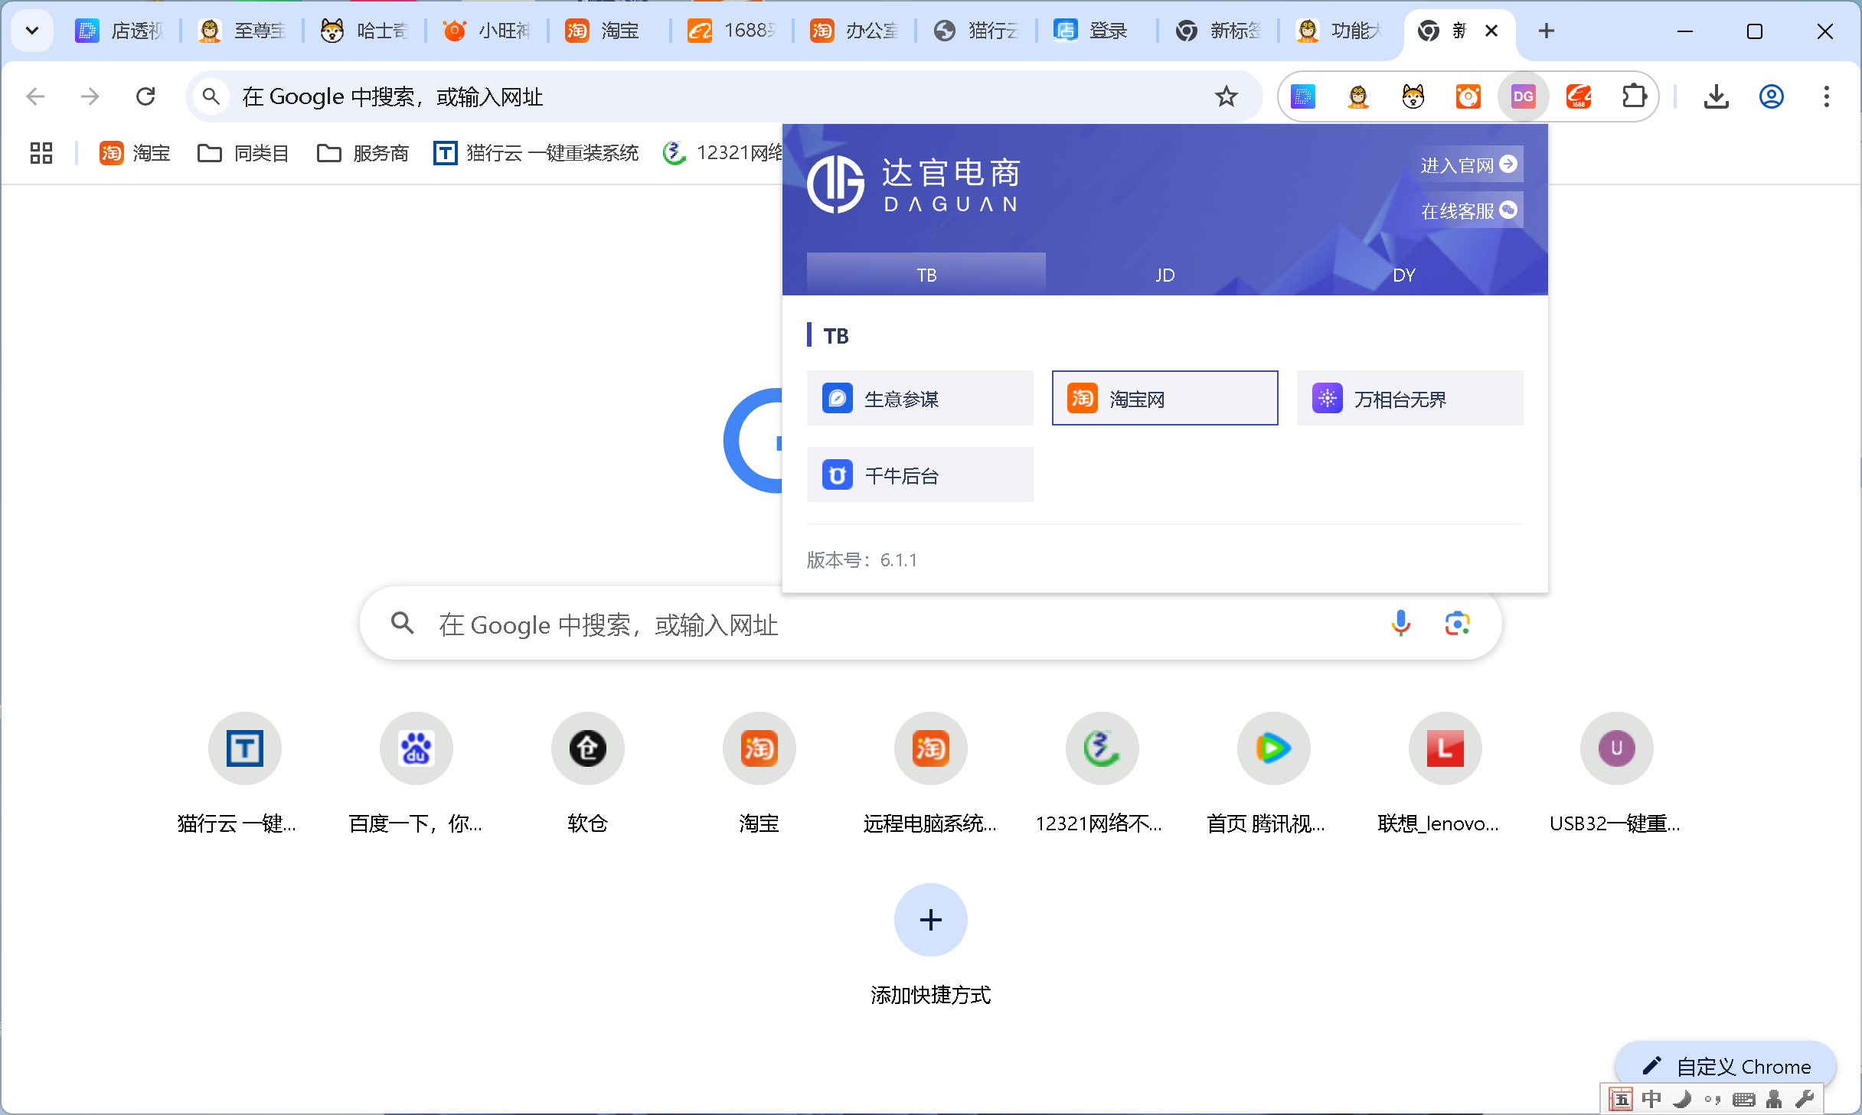Switch to the 店透视 tab
The image size is (1862, 1115).
coord(121,31)
